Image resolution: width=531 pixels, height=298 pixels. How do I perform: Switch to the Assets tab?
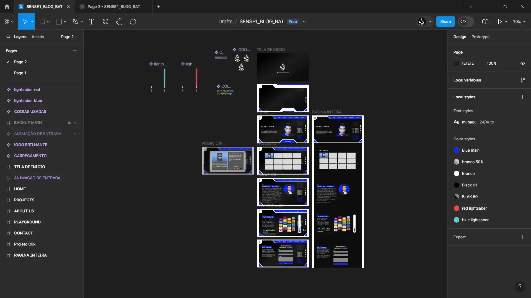[38, 37]
